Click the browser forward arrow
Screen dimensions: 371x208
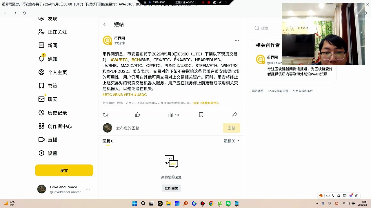click(x=15, y=13)
